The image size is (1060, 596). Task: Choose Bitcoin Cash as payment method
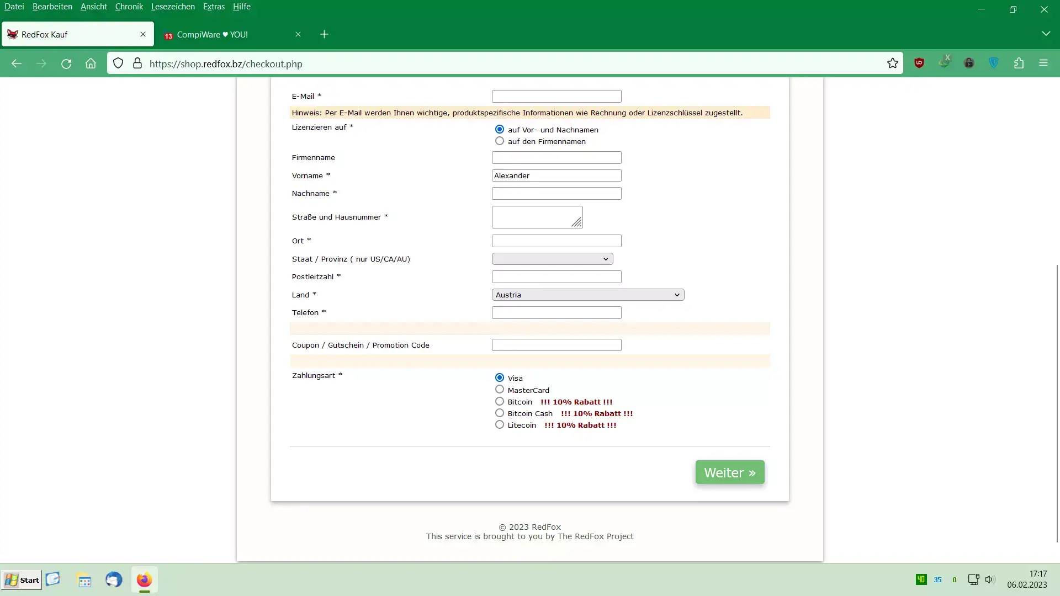(500, 413)
